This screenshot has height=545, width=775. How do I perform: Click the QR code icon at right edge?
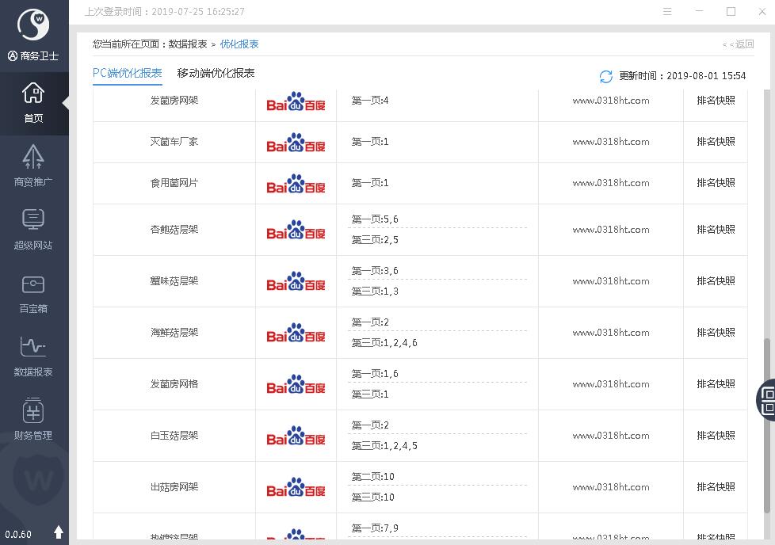[x=767, y=399]
